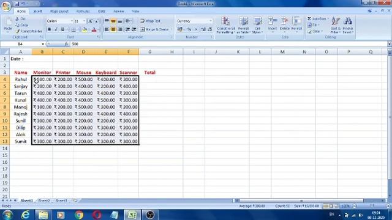Viewport: 392px width, 220px height.
Task: Click the Undo arrow in Quick Access toolbar
Action: (x=23, y=4)
